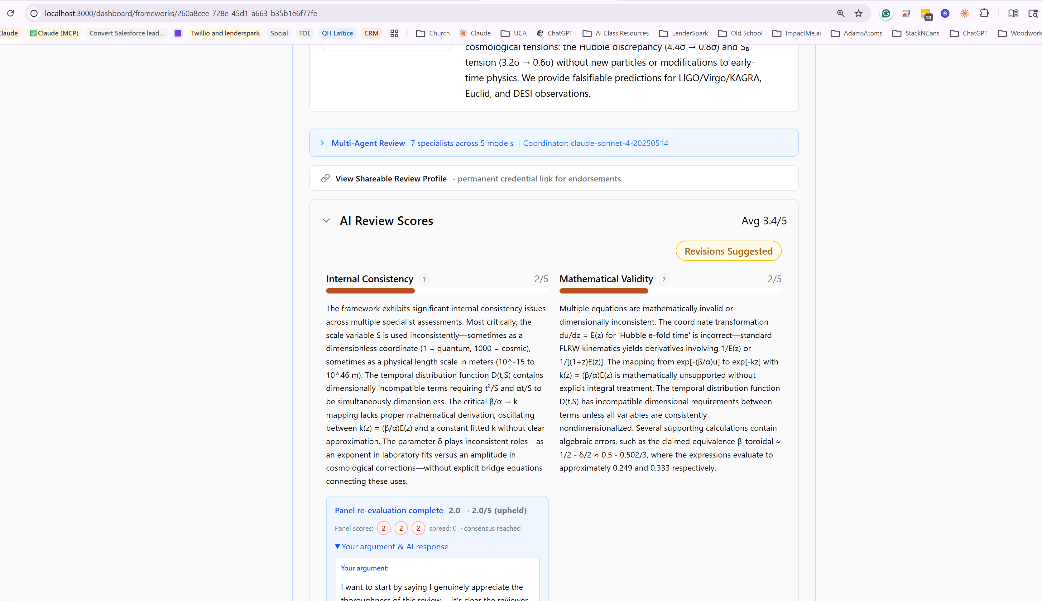The height and width of the screenshot is (601, 1042).
Task: Reload the page with the refresh icon
Action: pyautogui.click(x=11, y=13)
